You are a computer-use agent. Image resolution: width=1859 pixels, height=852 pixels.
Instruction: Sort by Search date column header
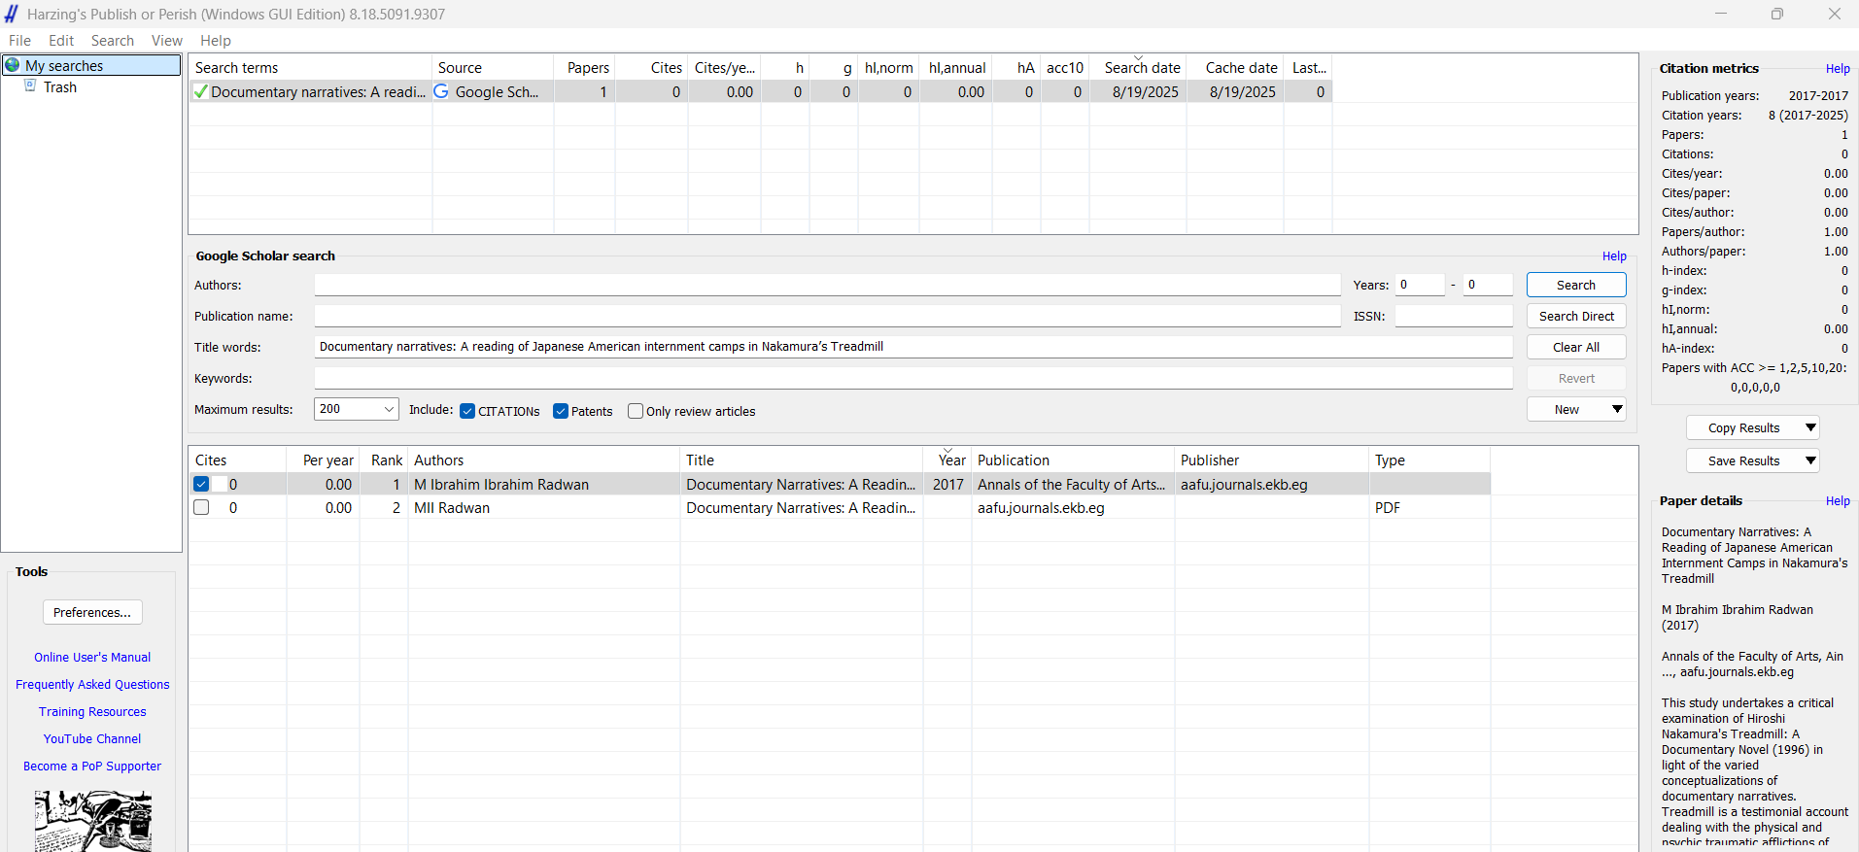[x=1138, y=67]
